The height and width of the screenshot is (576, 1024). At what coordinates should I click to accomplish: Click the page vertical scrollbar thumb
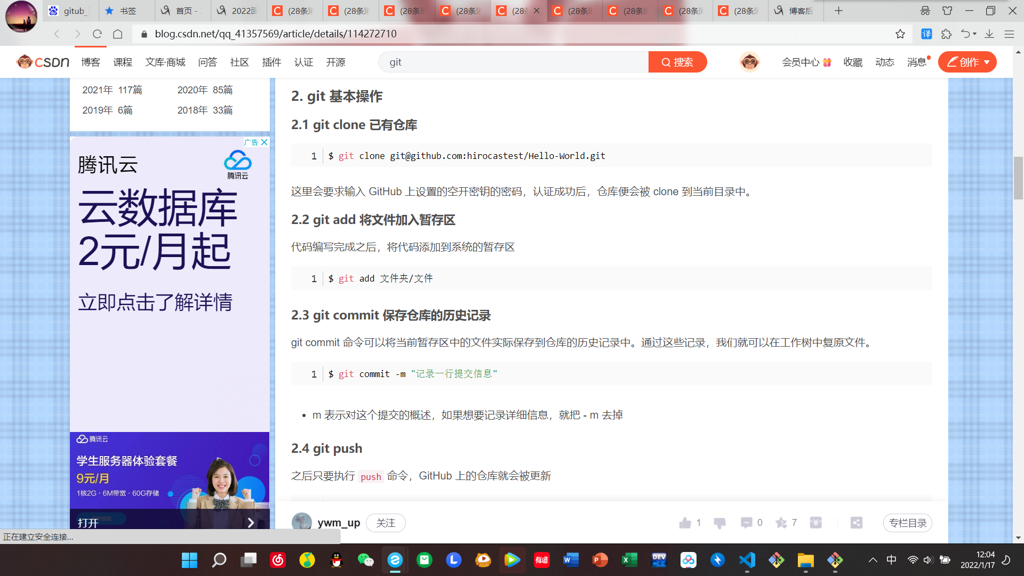coord(1018,179)
